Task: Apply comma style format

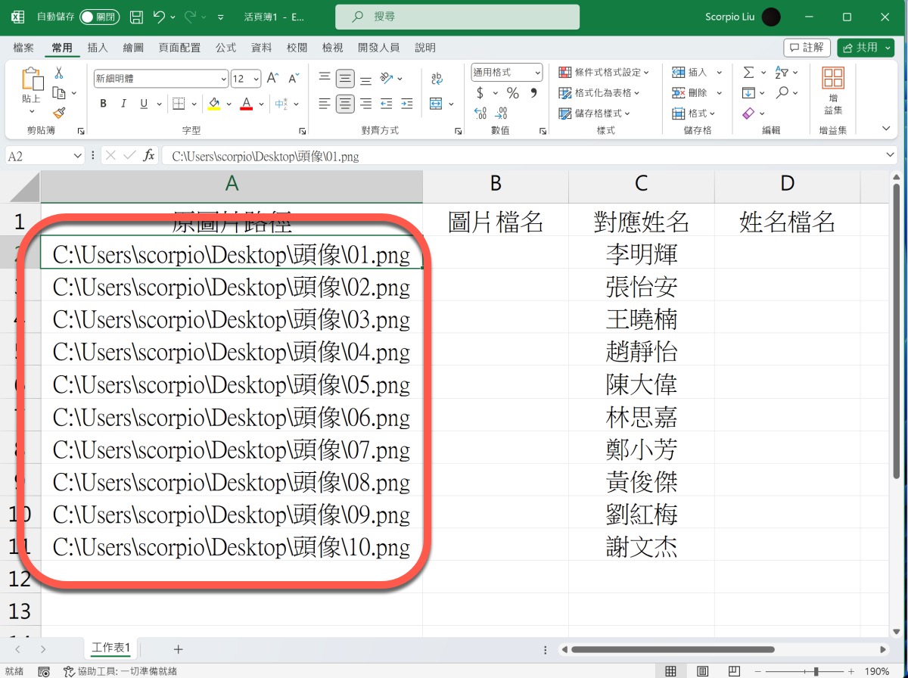Action: tap(533, 93)
